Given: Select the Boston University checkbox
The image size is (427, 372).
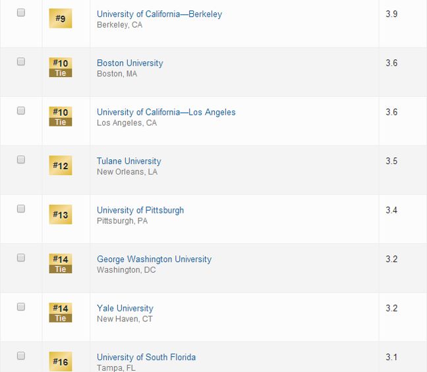Looking at the screenshot, I should pos(21,61).
